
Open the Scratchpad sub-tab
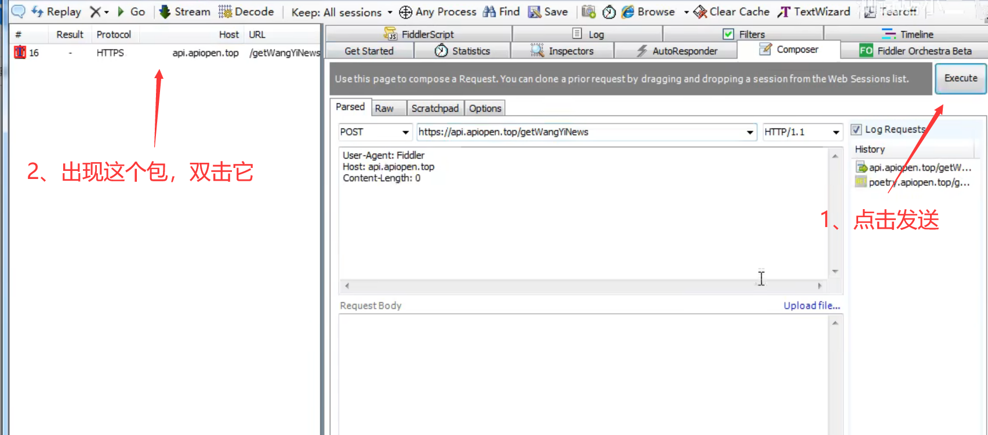coord(435,108)
